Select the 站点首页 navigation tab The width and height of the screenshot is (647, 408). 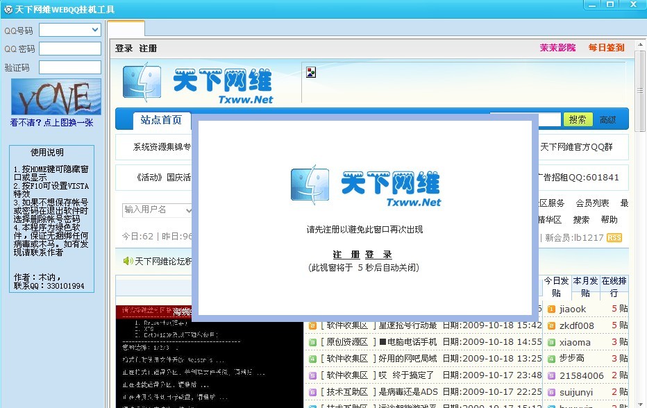pos(161,120)
